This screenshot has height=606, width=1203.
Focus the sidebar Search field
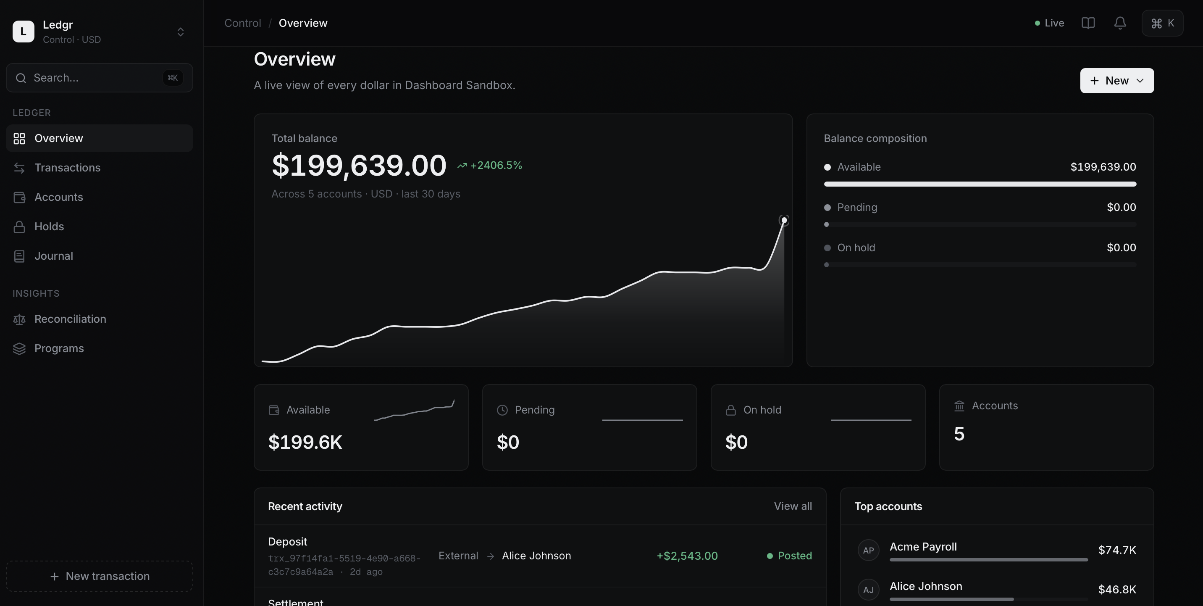(100, 78)
